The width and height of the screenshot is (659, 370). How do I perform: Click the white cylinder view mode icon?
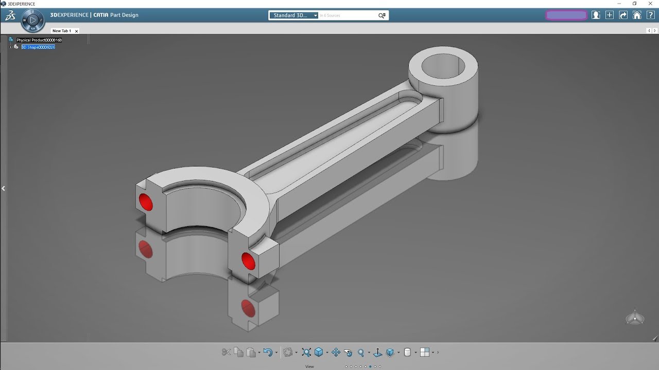(x=407, y=352)
